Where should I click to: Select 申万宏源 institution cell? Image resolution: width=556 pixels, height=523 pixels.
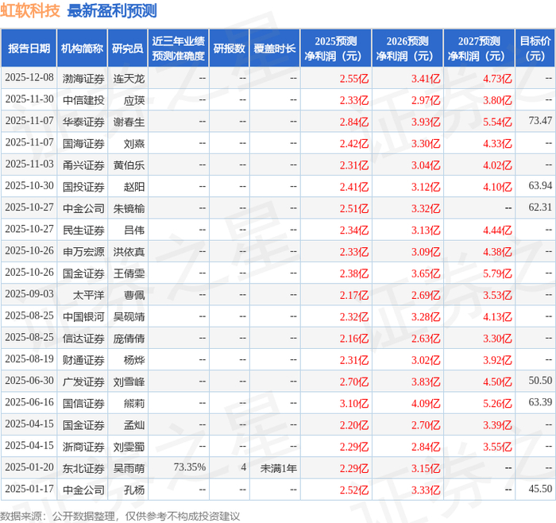[x=83, y=252]
